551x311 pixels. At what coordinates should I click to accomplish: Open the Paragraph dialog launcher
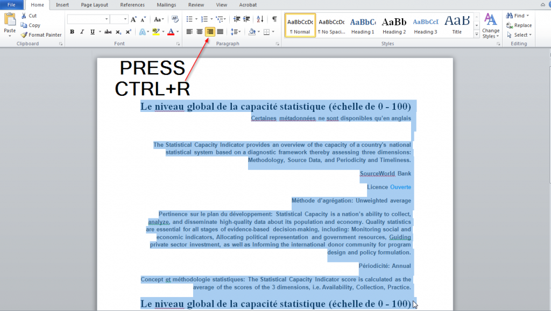(277, 44)
